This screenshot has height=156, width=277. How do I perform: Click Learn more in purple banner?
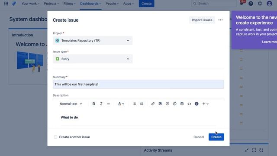pos(269,42)
